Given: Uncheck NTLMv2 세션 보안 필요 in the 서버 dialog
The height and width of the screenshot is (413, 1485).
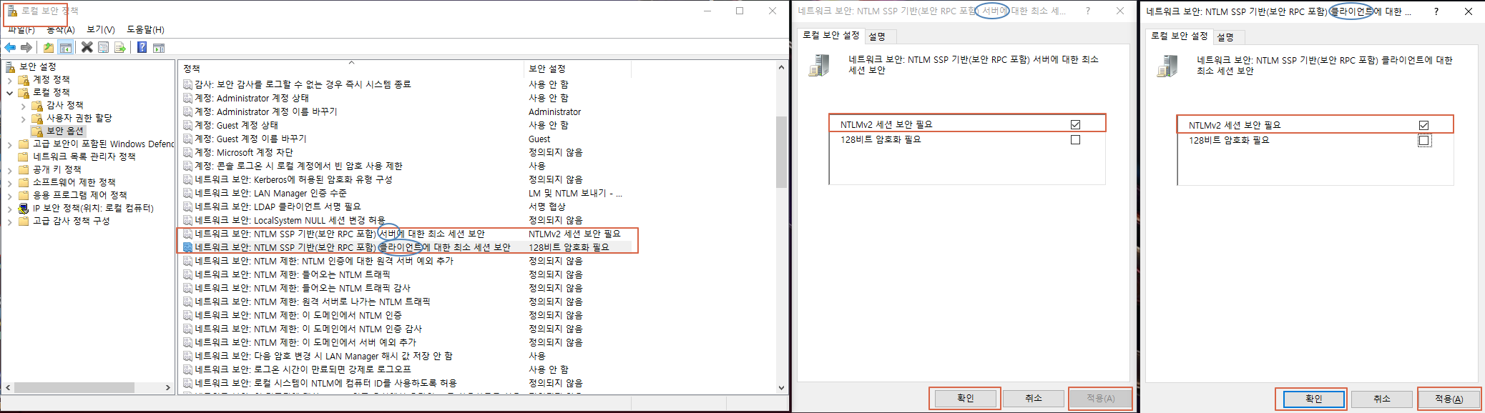Looking at the screenshot, I should (x=1075, y=124).
